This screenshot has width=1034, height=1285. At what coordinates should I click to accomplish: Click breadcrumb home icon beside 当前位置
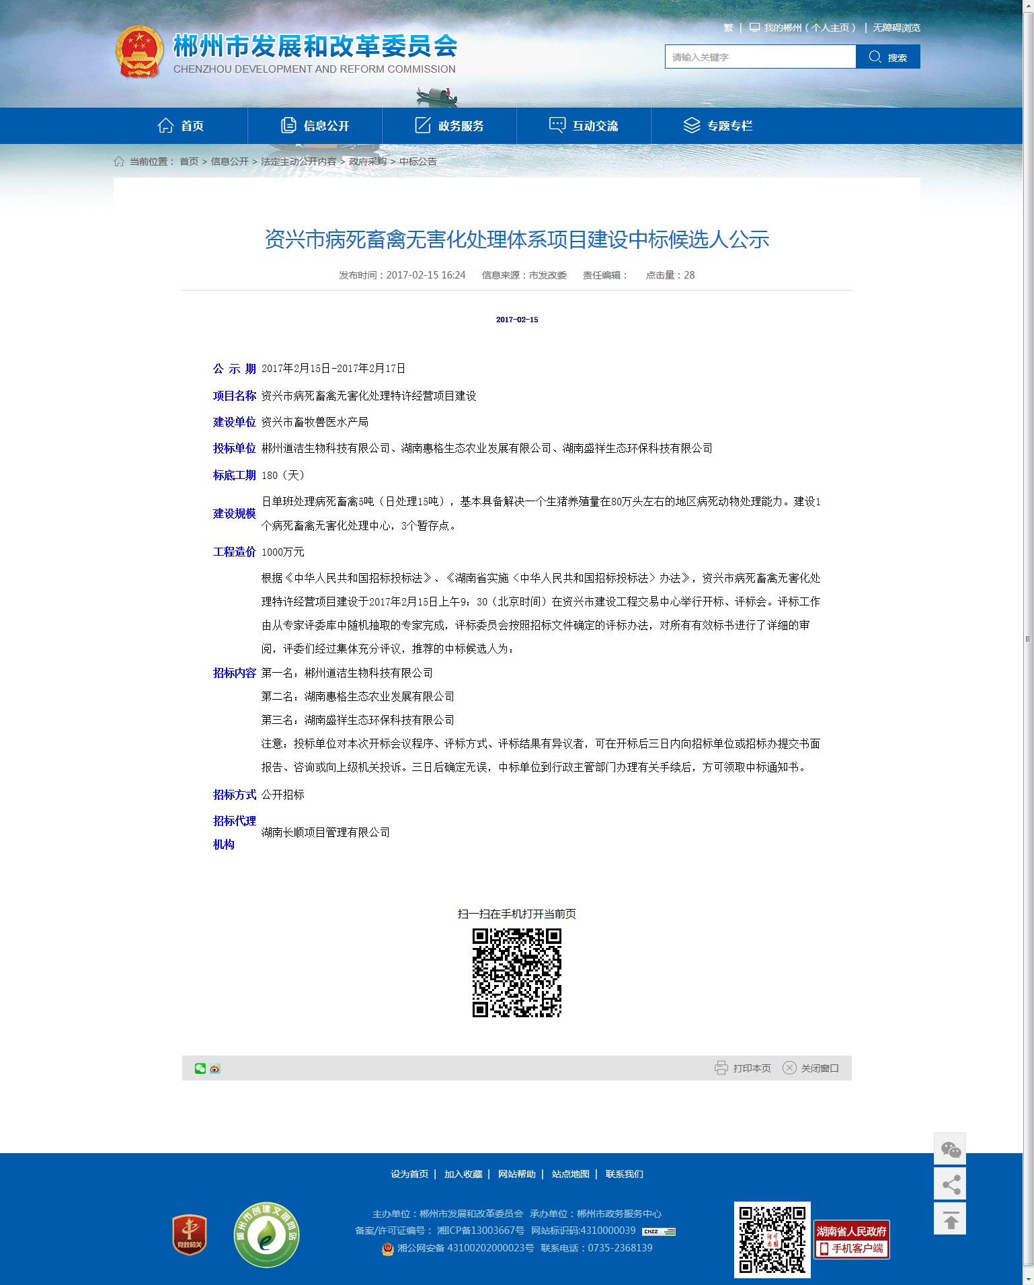(x=119, y=161)
